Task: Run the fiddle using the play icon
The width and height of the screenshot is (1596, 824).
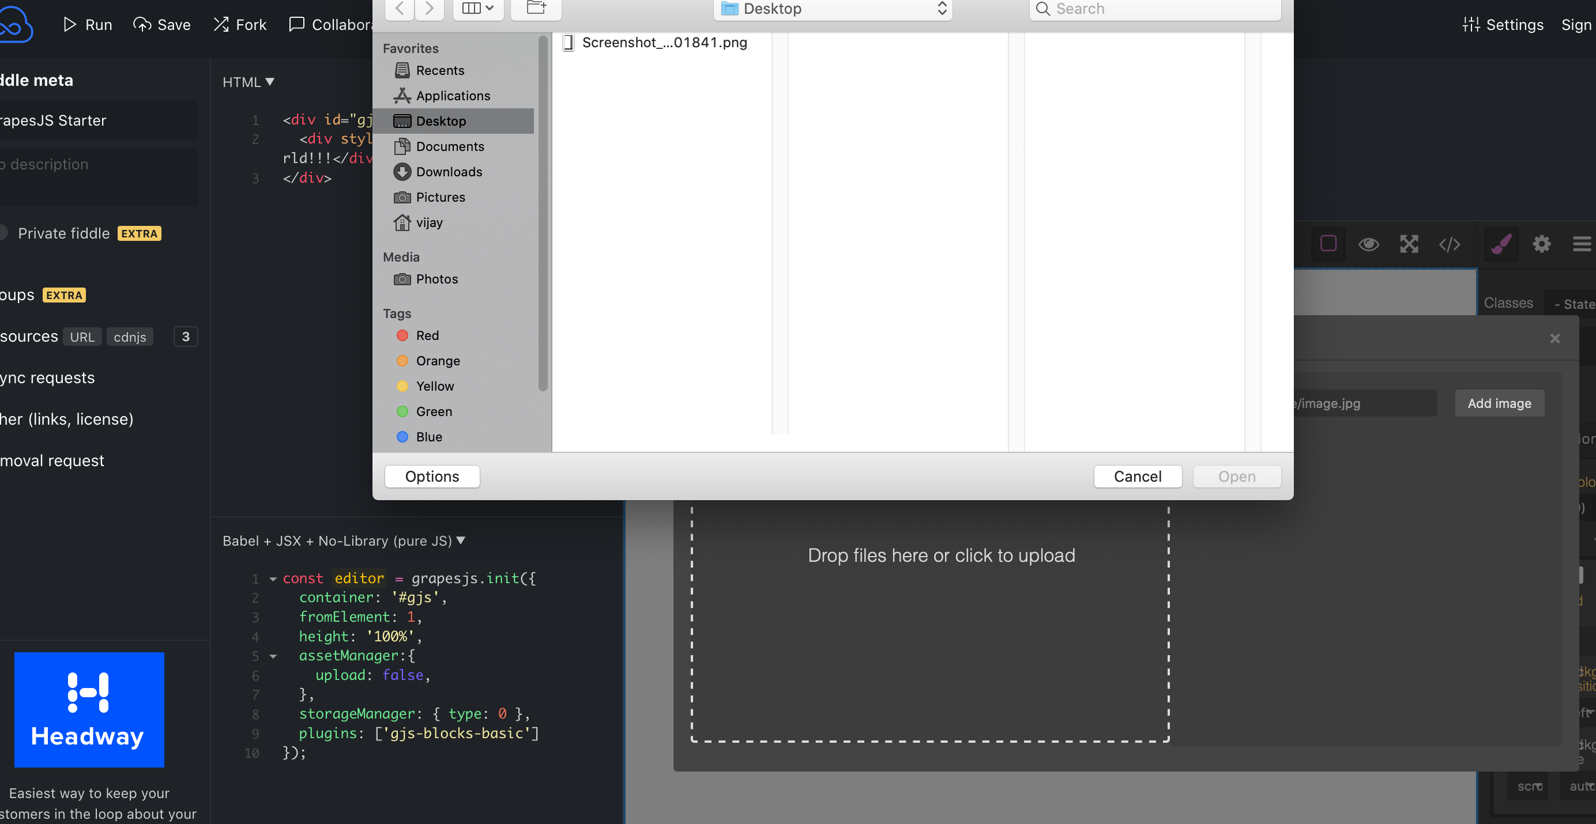Action: (x=70, y=24)
